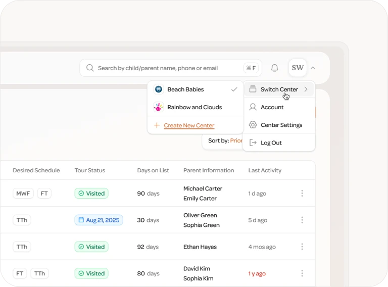Click the red 1 y ago activity
Screen dimensions: 388x287
click(257, 274)
